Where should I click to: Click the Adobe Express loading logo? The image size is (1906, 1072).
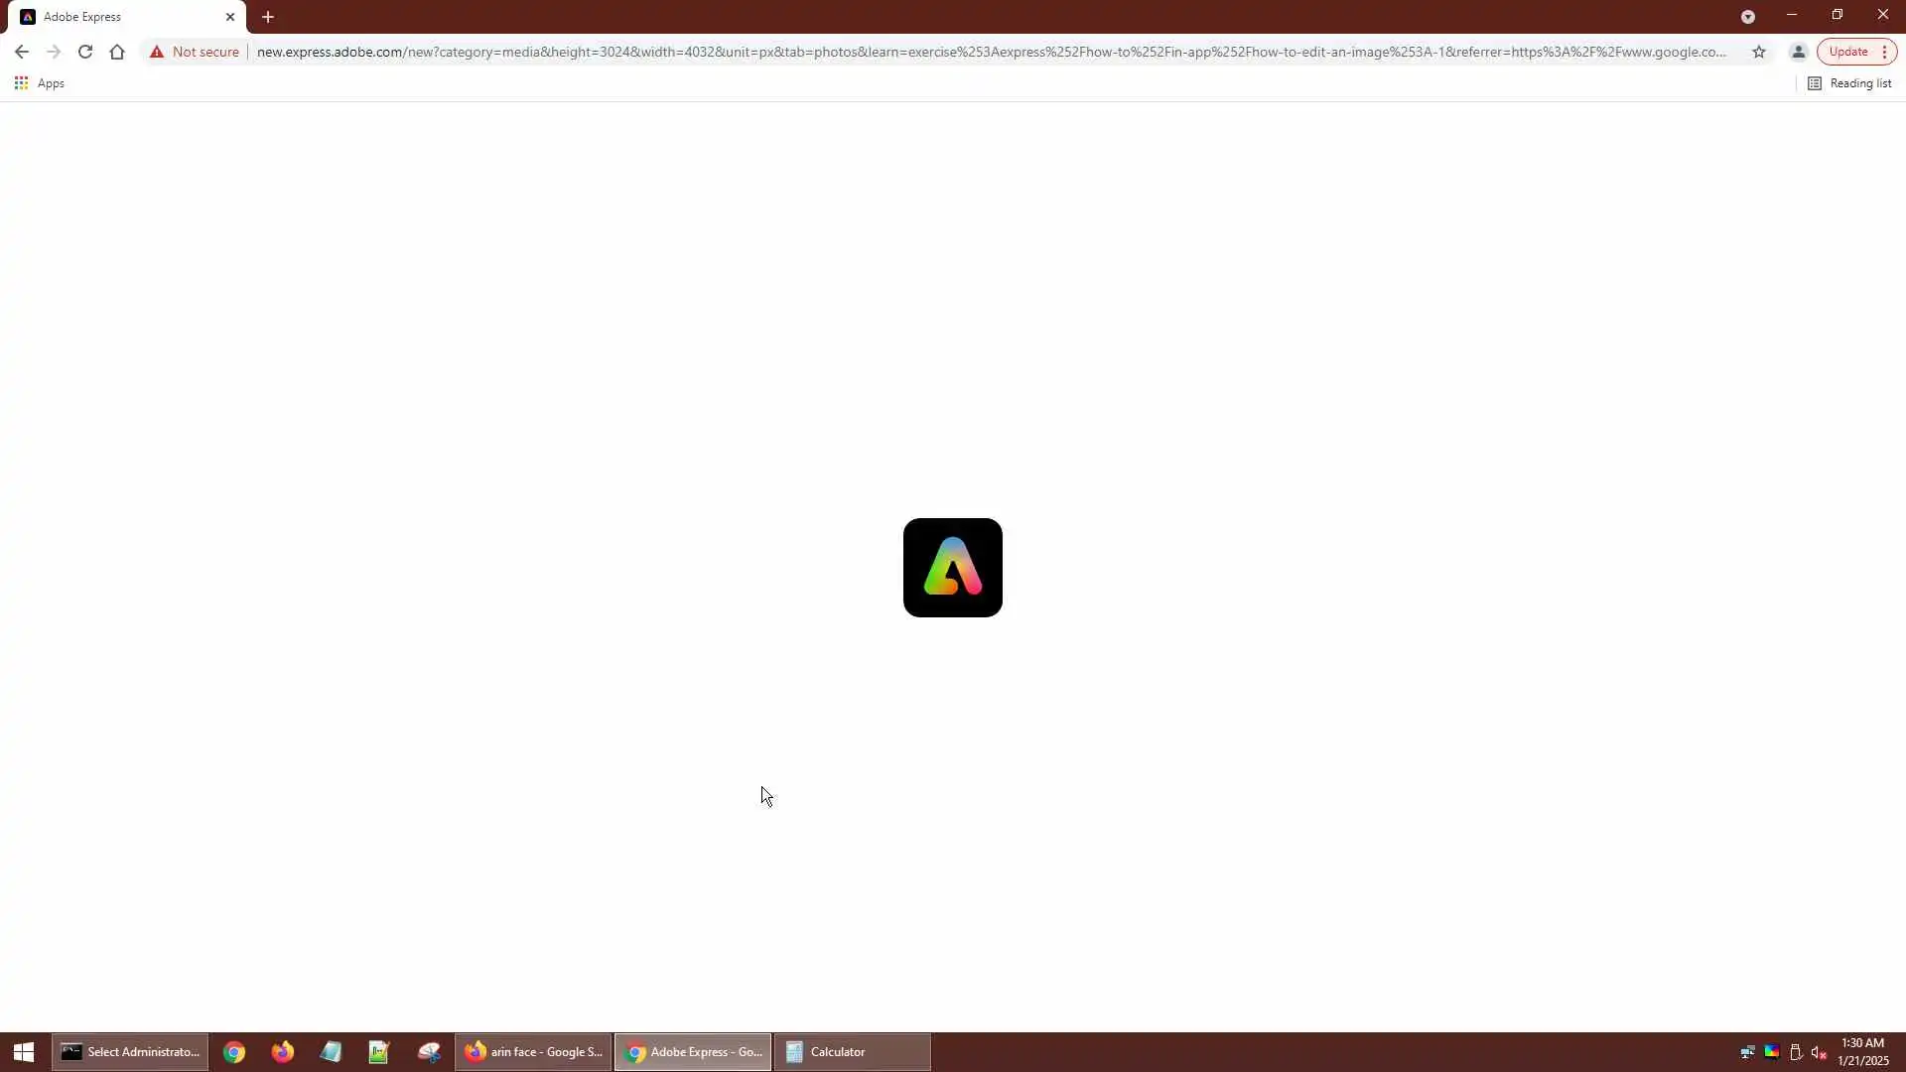952,568
